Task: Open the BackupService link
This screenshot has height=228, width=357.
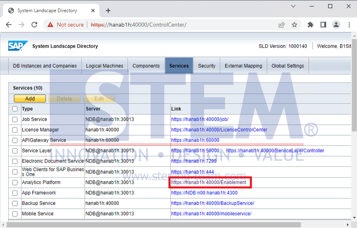Action: pos(213,203)
